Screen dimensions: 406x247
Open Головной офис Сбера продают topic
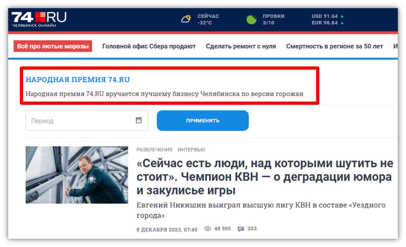click(x=149, y=46)
